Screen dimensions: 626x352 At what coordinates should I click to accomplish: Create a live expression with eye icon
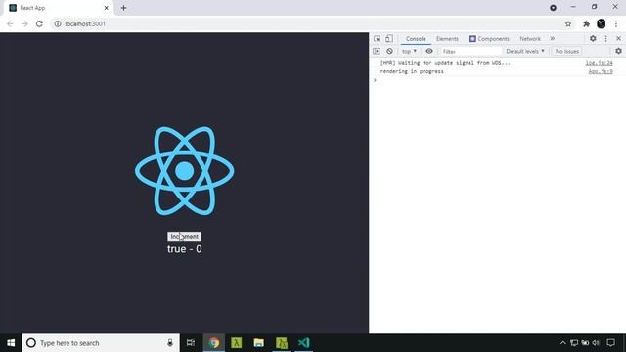click(429, 51)
